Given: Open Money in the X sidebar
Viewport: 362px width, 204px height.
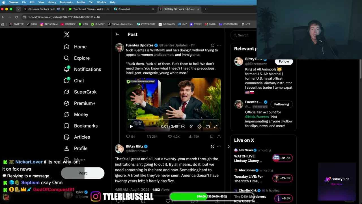Looking at the screenshot, I should (76, 114).
